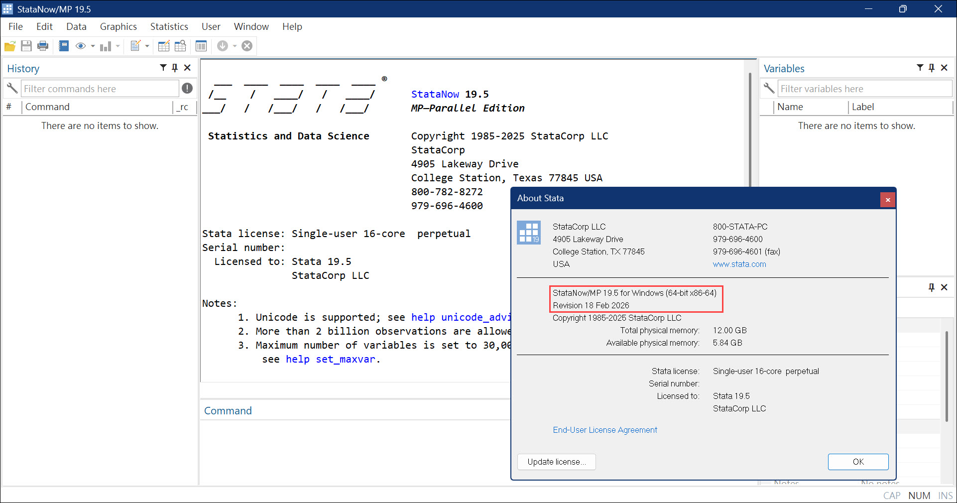The image size is (957, 503).
Task: Click the exclamation error-filter icon in History
Action: 187,88
